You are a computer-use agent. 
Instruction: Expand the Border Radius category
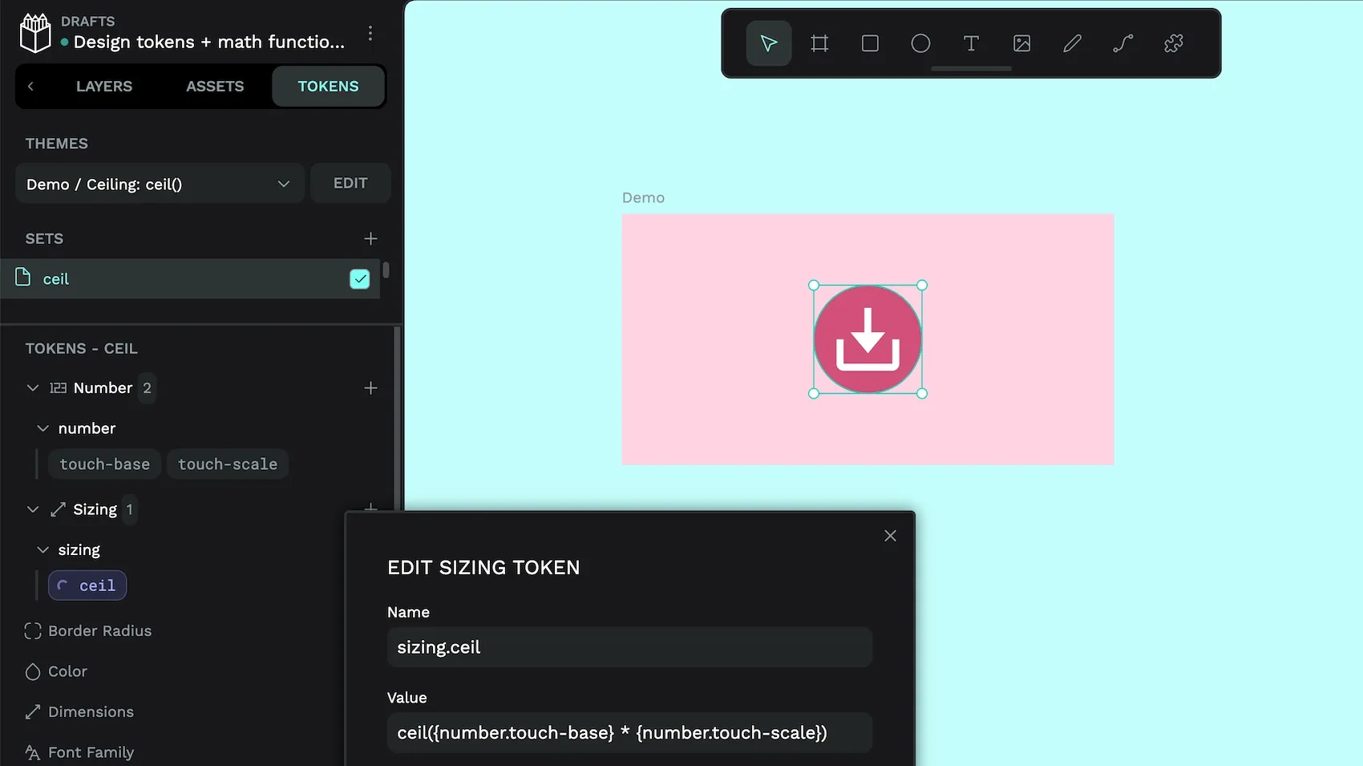pos(100,631)
